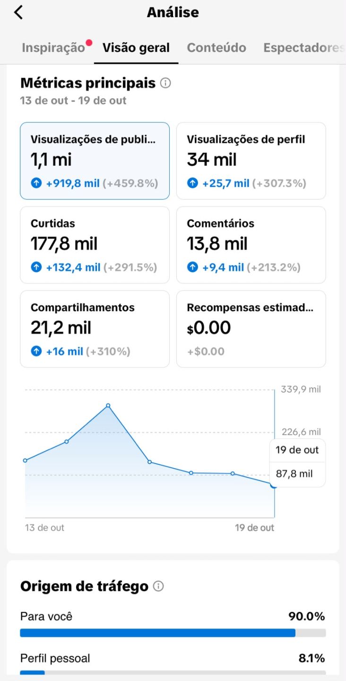Go to the Espectadores tab
Screen dimensions: 346x681
click(304, 48)
